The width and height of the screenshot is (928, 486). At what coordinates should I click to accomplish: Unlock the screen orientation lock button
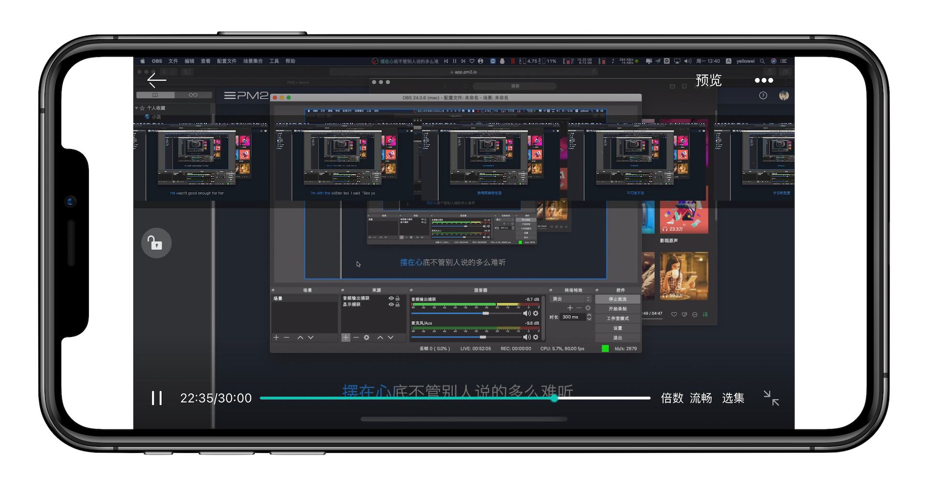[156, 243]
